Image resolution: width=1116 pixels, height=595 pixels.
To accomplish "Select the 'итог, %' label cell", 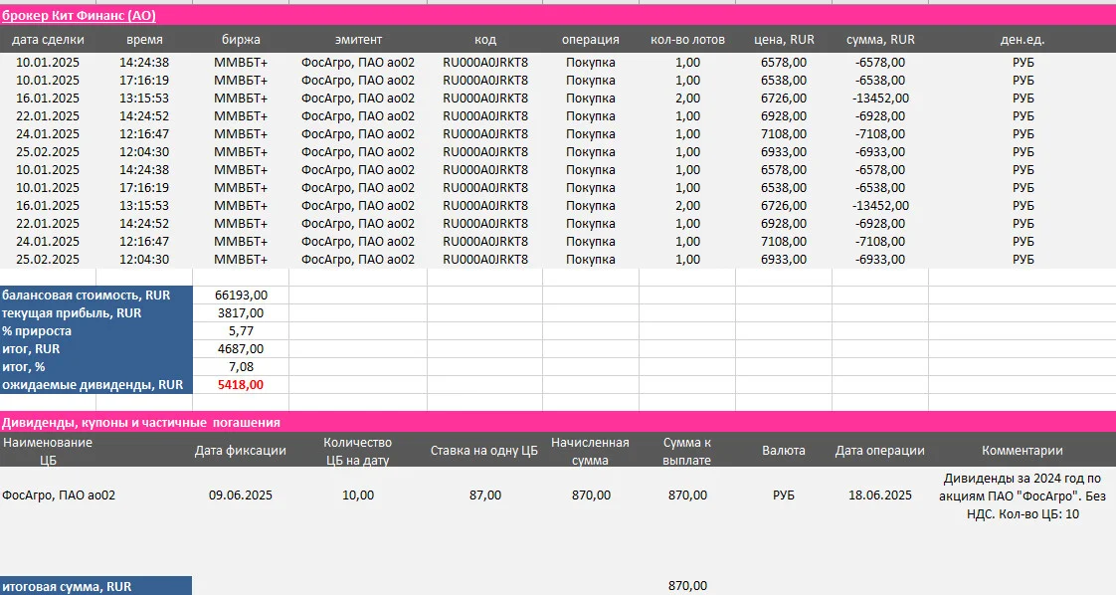I will [96, 366].
